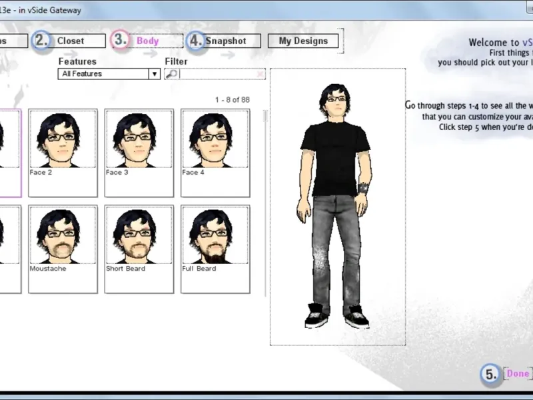
Task: Click the step 5 number badge
Action: (x=491, y=374)
